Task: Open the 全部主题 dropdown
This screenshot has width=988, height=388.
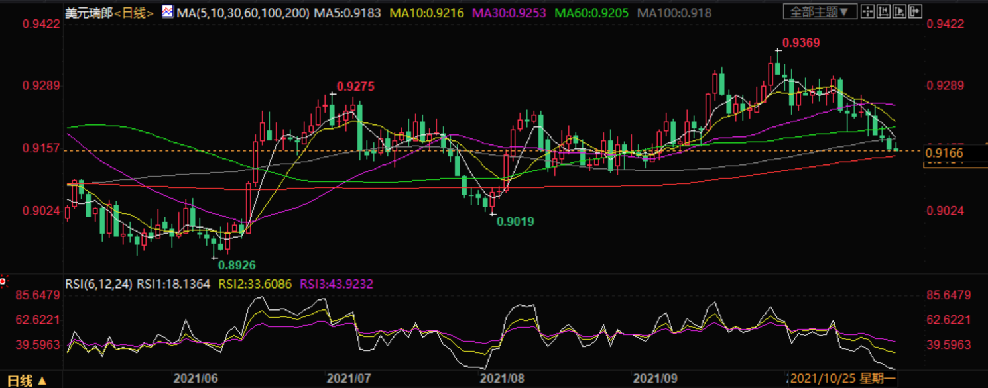Action: (820, 11)
